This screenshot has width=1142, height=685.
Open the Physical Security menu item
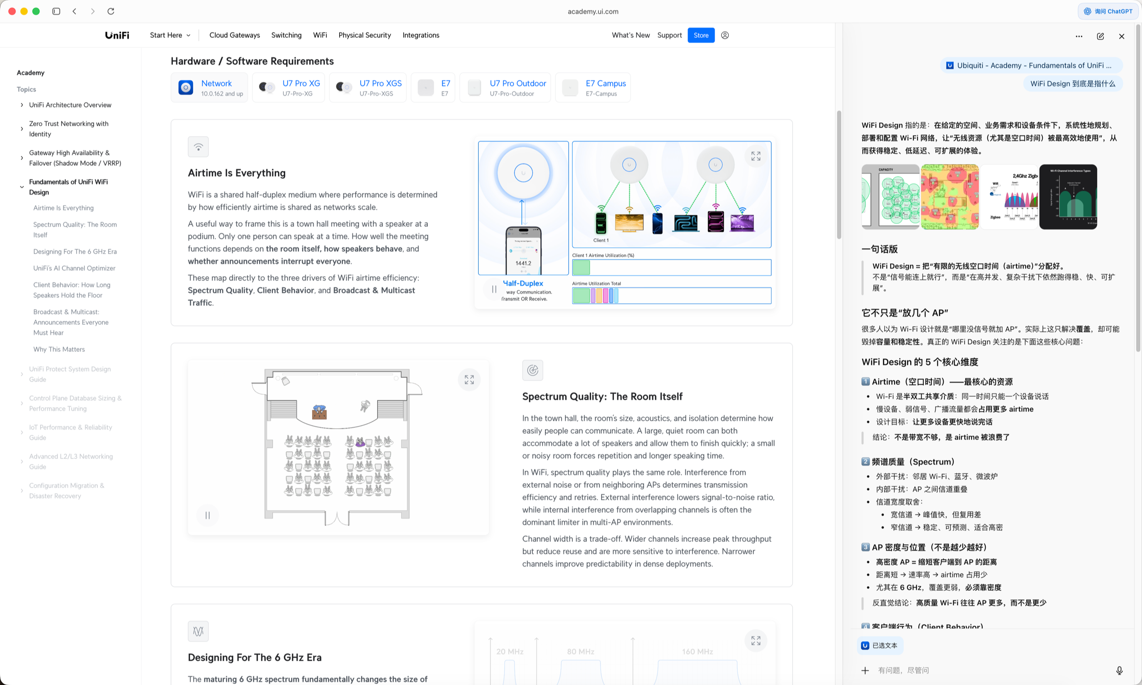pyautogui.click(x=364, y=35)
